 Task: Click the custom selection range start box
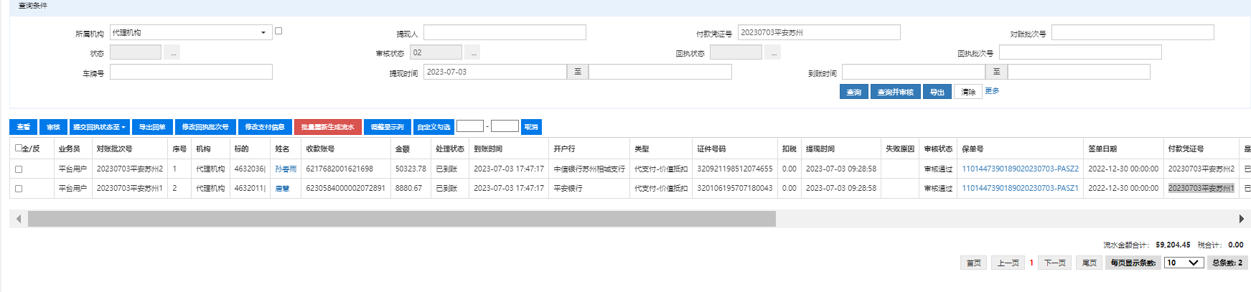click(470, 126)
